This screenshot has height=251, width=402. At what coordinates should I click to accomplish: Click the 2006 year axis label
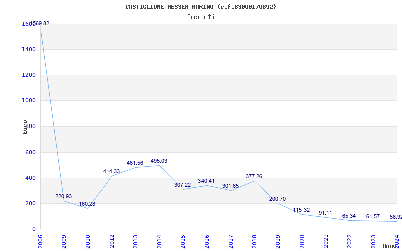pos(41,242)
